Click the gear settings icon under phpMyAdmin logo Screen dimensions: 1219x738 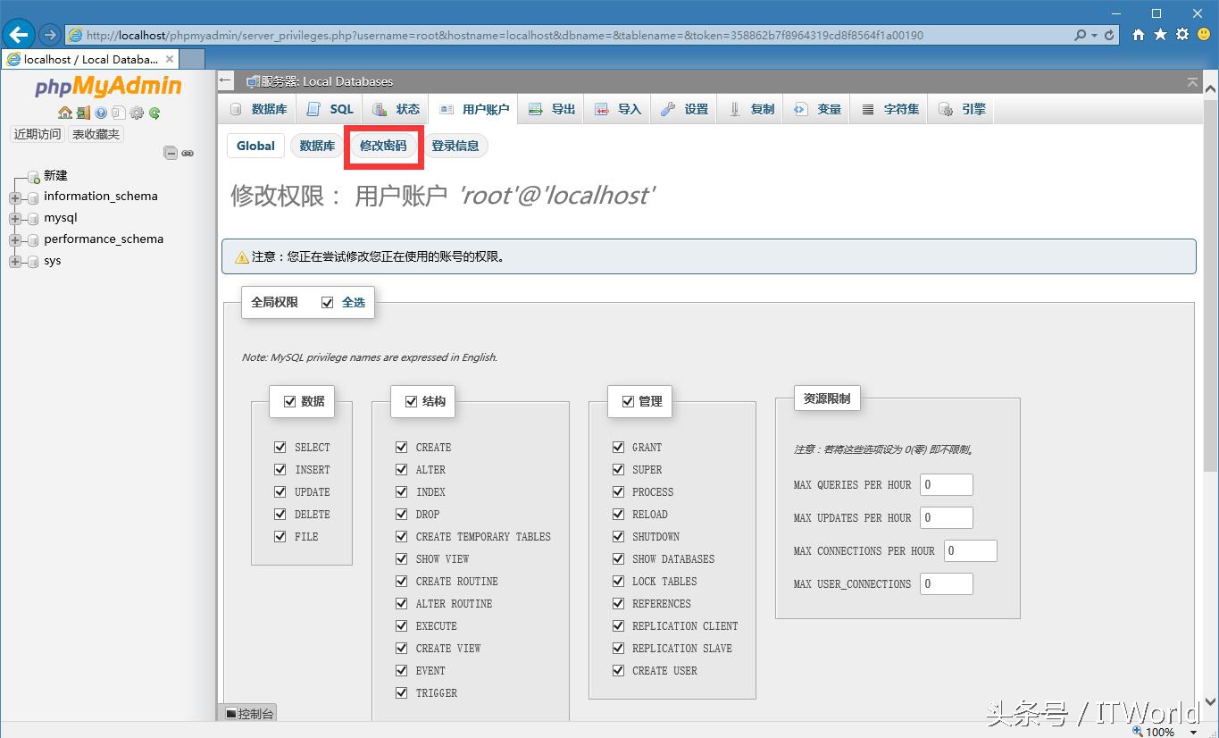137,113
